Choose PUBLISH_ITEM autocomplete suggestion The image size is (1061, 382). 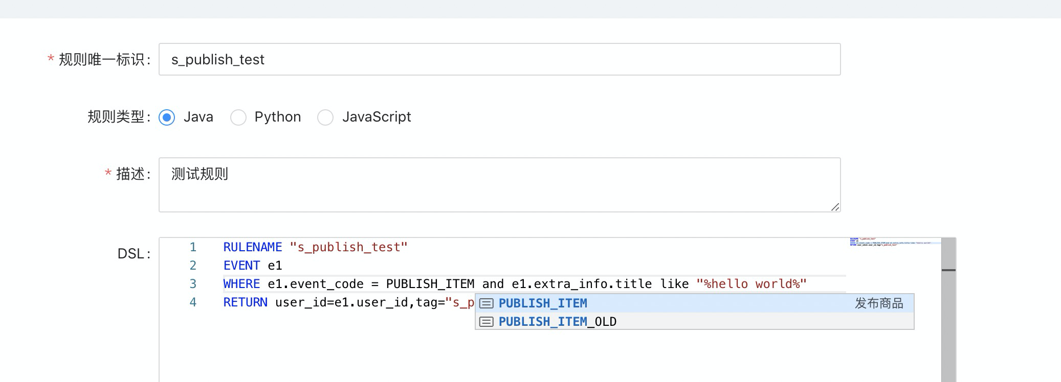[x=694, y=303]
